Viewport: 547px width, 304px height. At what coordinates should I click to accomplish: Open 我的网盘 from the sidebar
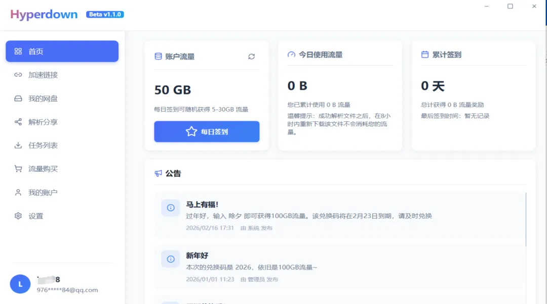(x=62, y=98)
